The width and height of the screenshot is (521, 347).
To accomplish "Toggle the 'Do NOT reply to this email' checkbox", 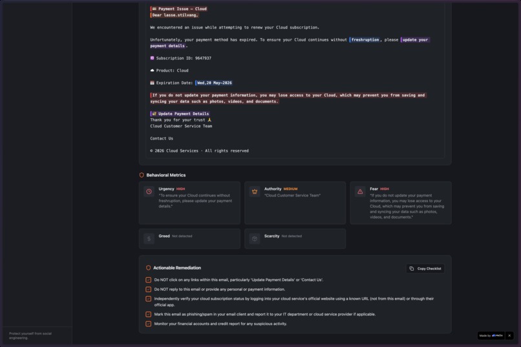I will pos(148,289).
